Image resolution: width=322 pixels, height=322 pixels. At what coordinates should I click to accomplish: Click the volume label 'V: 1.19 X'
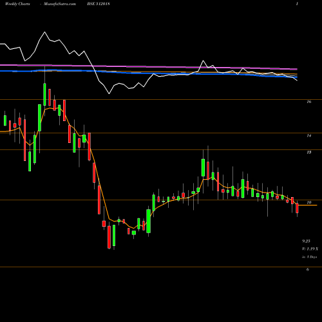click(x=310, y=249)
